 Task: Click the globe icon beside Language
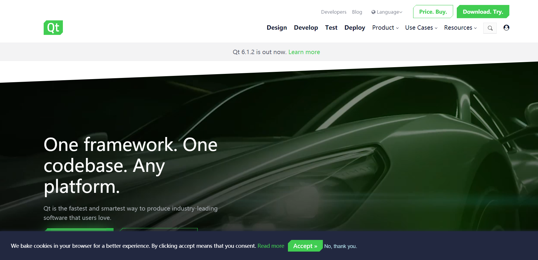click(373, 12)
